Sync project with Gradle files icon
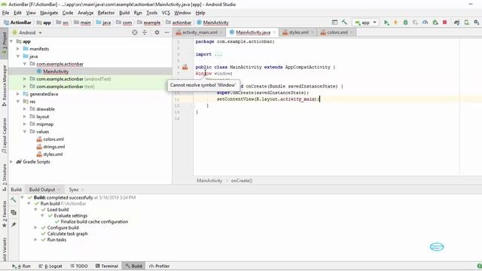This screenshot has width=482, height=271. [x=456, y=23]
